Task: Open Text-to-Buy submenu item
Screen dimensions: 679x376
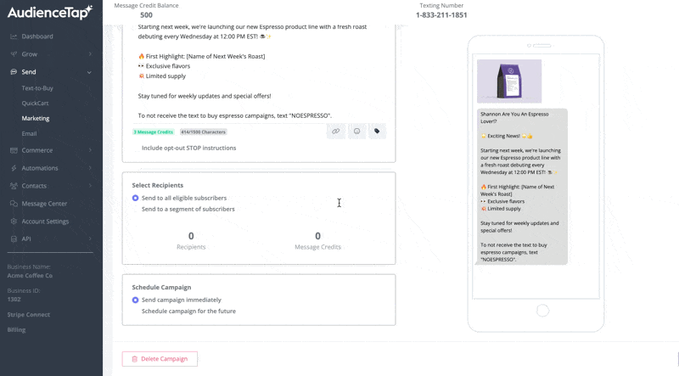Action: [x=37, y=88]
